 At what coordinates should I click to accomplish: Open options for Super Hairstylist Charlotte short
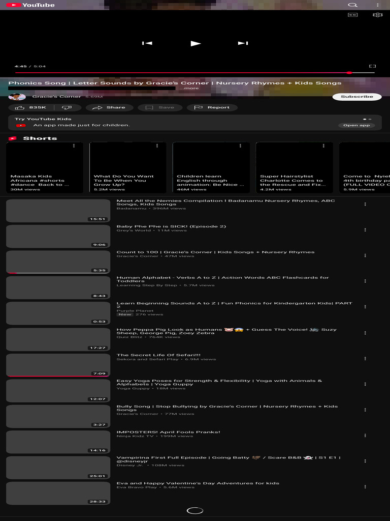323,146
